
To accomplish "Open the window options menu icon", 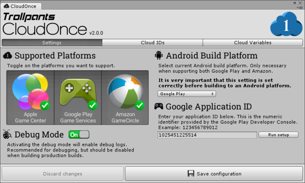I will click(x=300, y=8).
